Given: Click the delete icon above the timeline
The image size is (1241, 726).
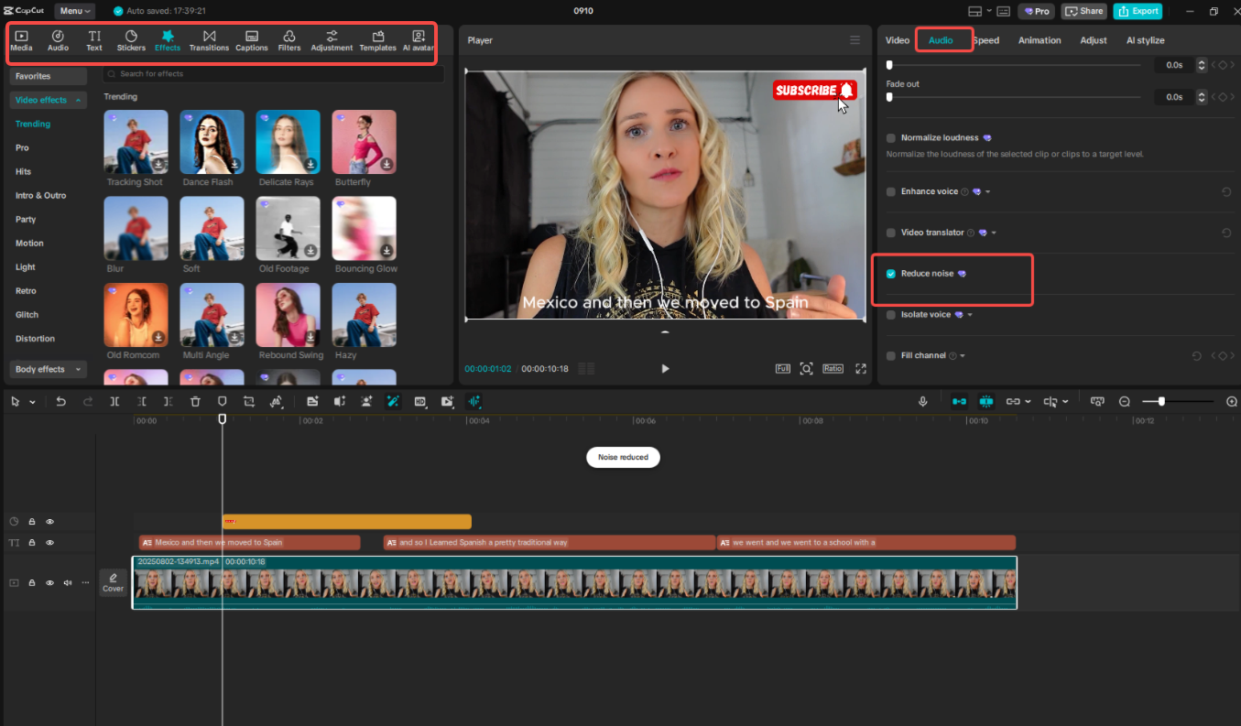Looking at the screenshot, I should (197, 401).
